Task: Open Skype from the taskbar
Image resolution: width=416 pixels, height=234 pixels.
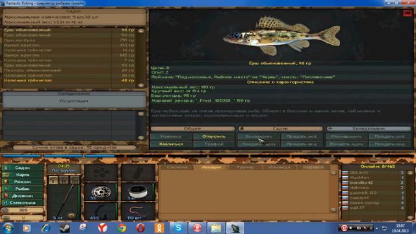Action: tap(178, 228)
